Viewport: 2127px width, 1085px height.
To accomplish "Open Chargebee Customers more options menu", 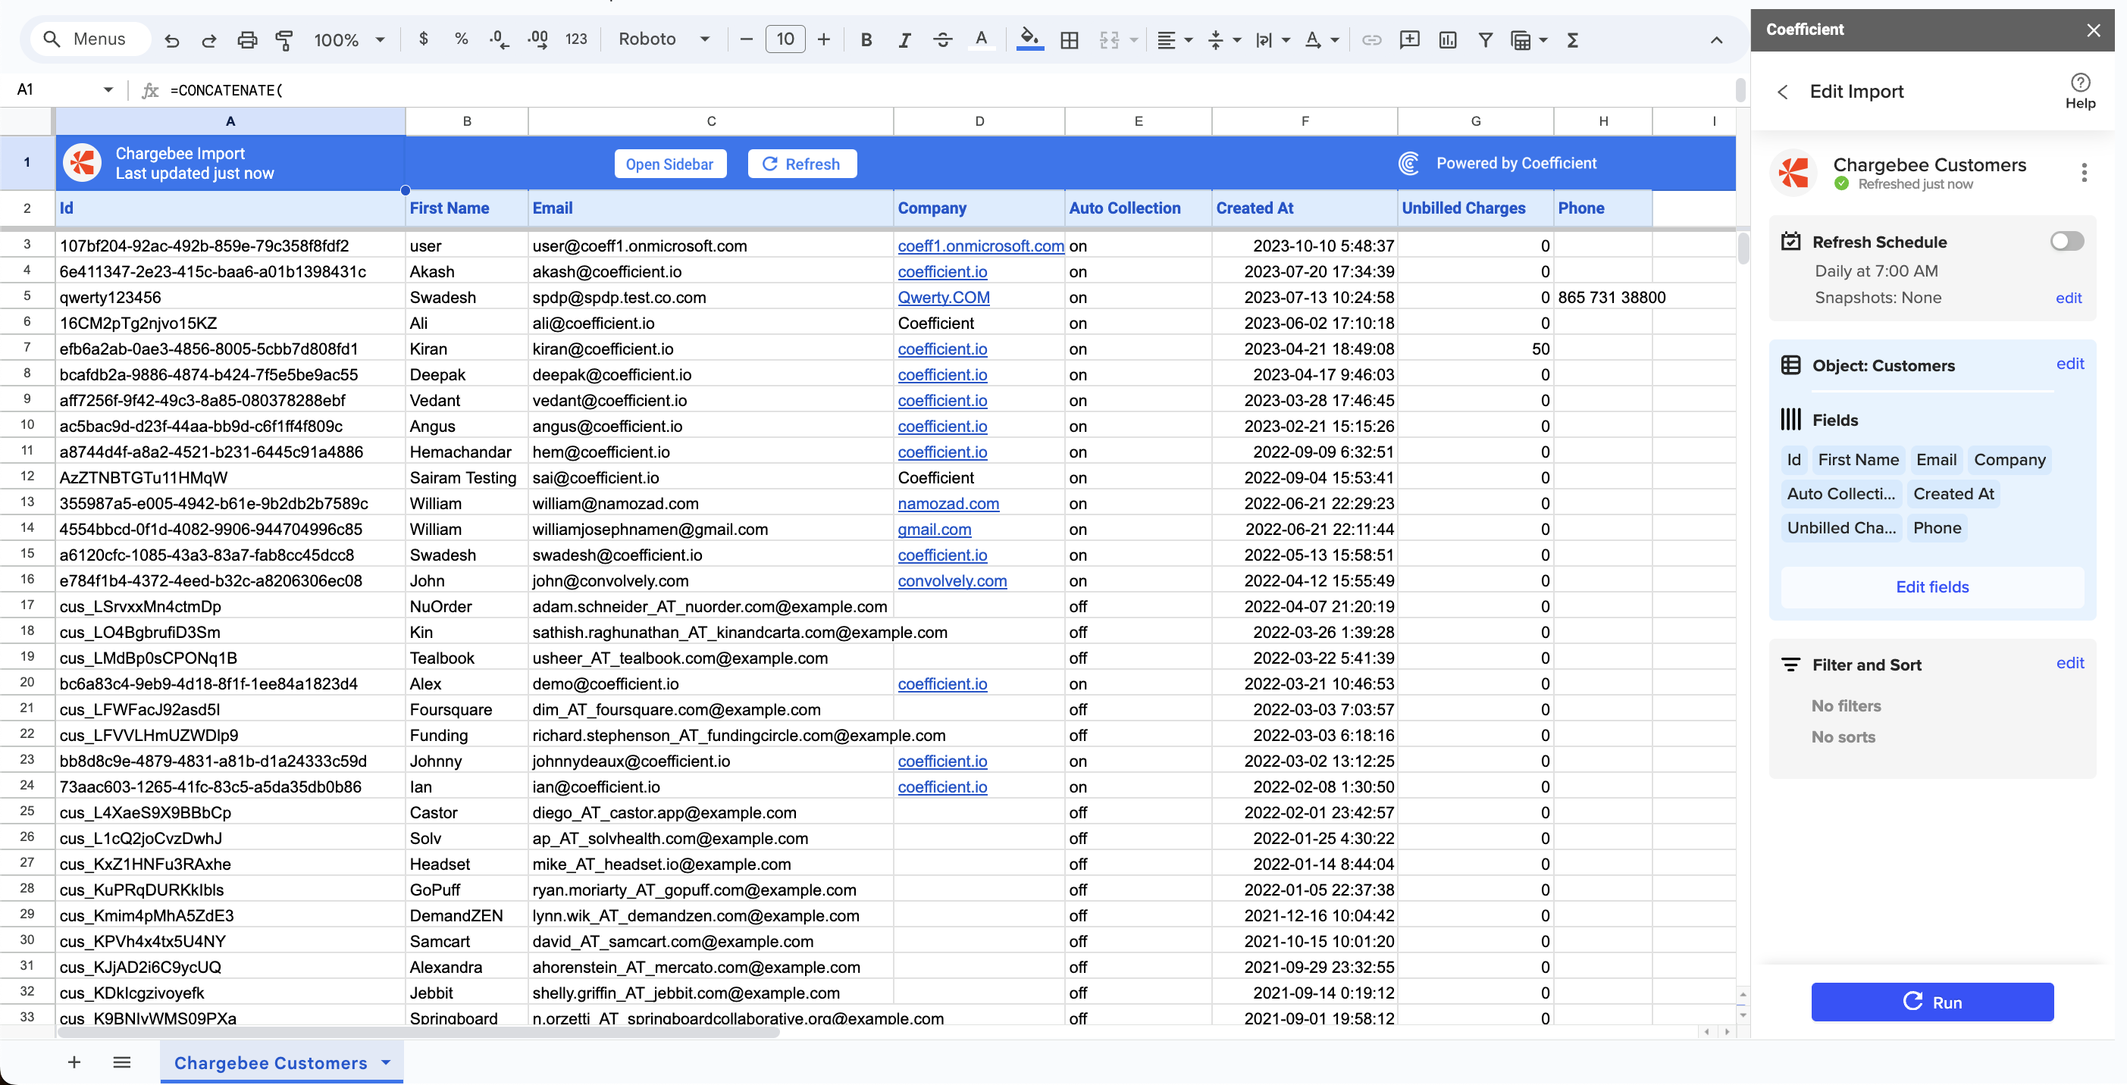I will pos(2084,173).
